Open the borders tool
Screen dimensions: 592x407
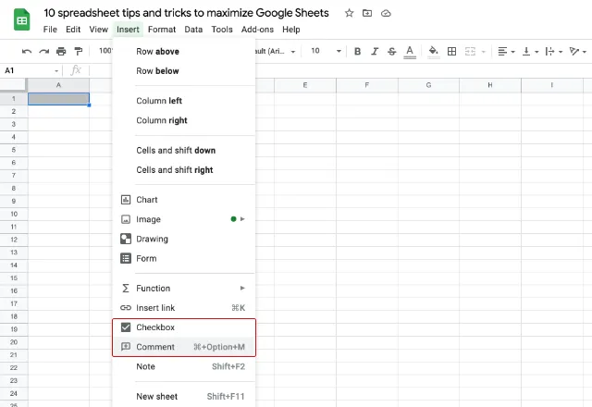pyautogui.click(x=451, y=52)
